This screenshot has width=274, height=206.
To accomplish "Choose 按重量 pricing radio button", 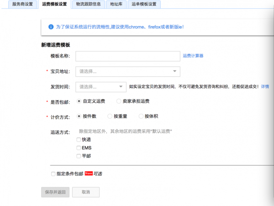I will (109, 116).
